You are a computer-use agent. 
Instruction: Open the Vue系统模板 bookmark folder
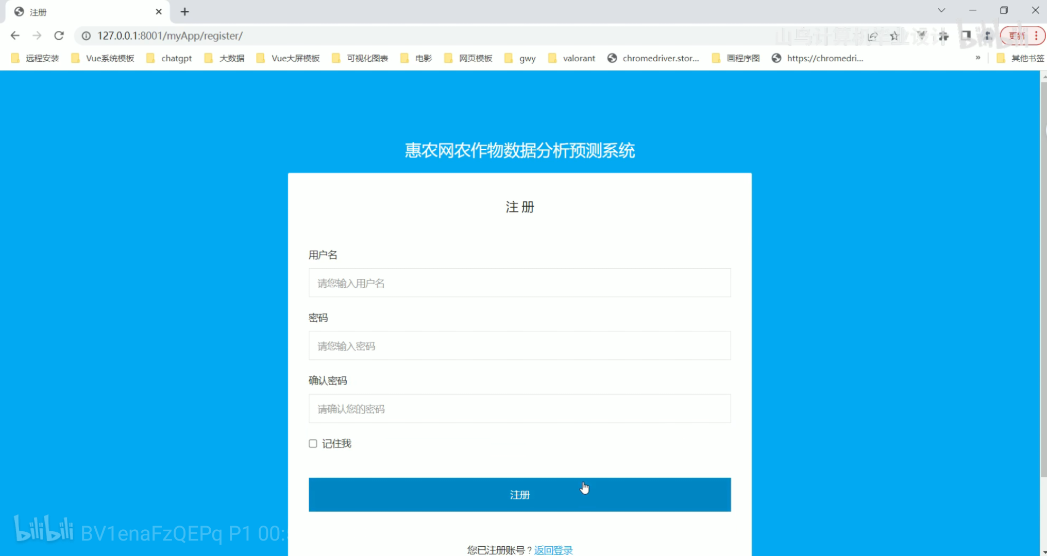[103, 58]
